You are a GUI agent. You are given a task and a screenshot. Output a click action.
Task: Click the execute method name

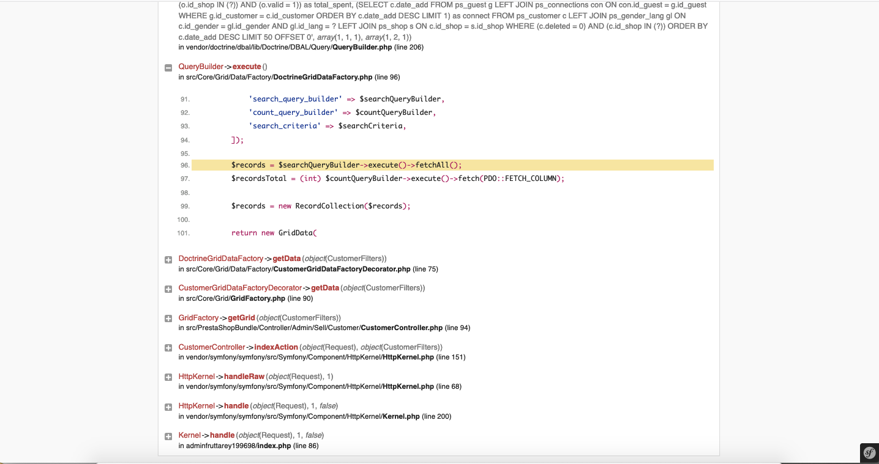[247, 67]
